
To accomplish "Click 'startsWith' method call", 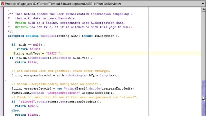I will click(x=62, y=58).
